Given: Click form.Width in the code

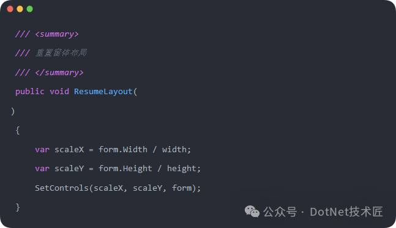Looking at the screenshot, I should [x=123, y=150].
